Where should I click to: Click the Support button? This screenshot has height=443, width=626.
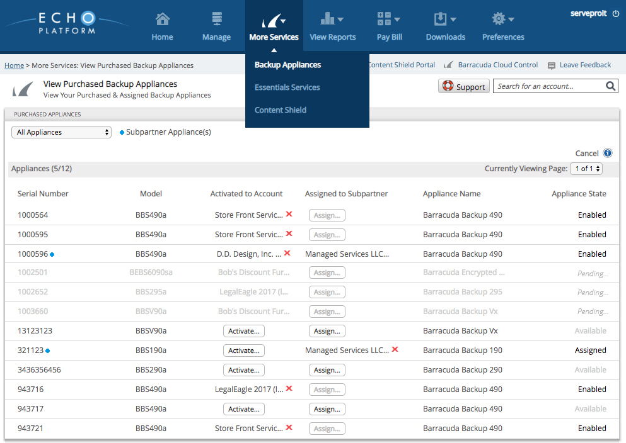pos(464,86)
